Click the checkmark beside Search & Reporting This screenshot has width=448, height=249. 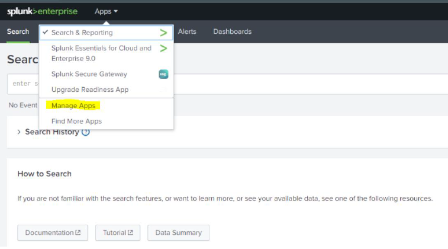click(46, 33)
